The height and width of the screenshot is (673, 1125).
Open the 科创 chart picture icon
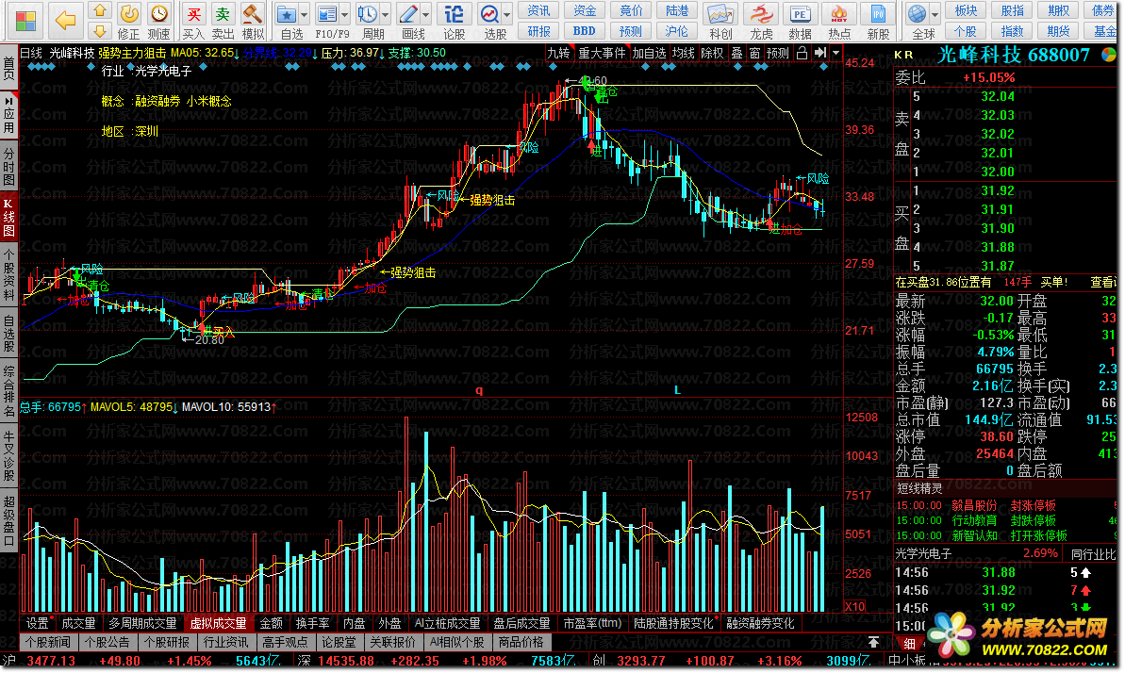coord(720,13)
